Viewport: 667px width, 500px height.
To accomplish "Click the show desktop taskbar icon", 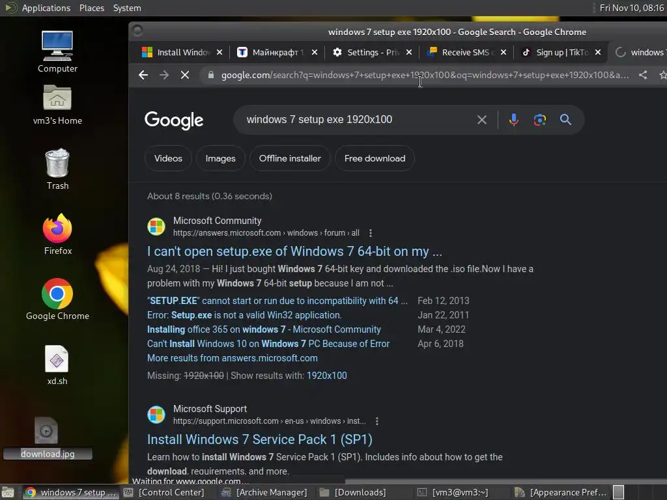I will 8,492.
